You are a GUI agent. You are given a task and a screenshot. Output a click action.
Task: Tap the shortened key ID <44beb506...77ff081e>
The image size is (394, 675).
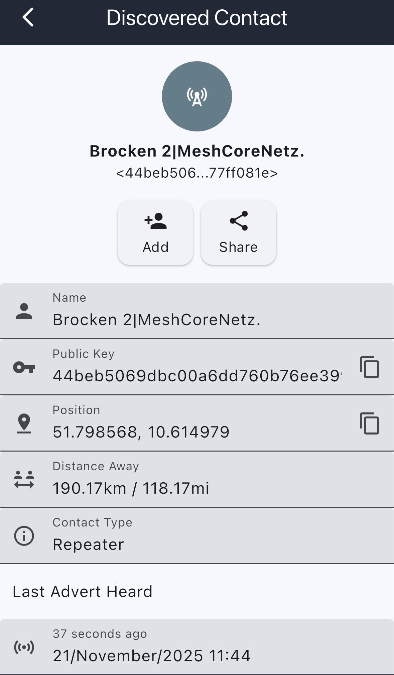pos(197,173)
